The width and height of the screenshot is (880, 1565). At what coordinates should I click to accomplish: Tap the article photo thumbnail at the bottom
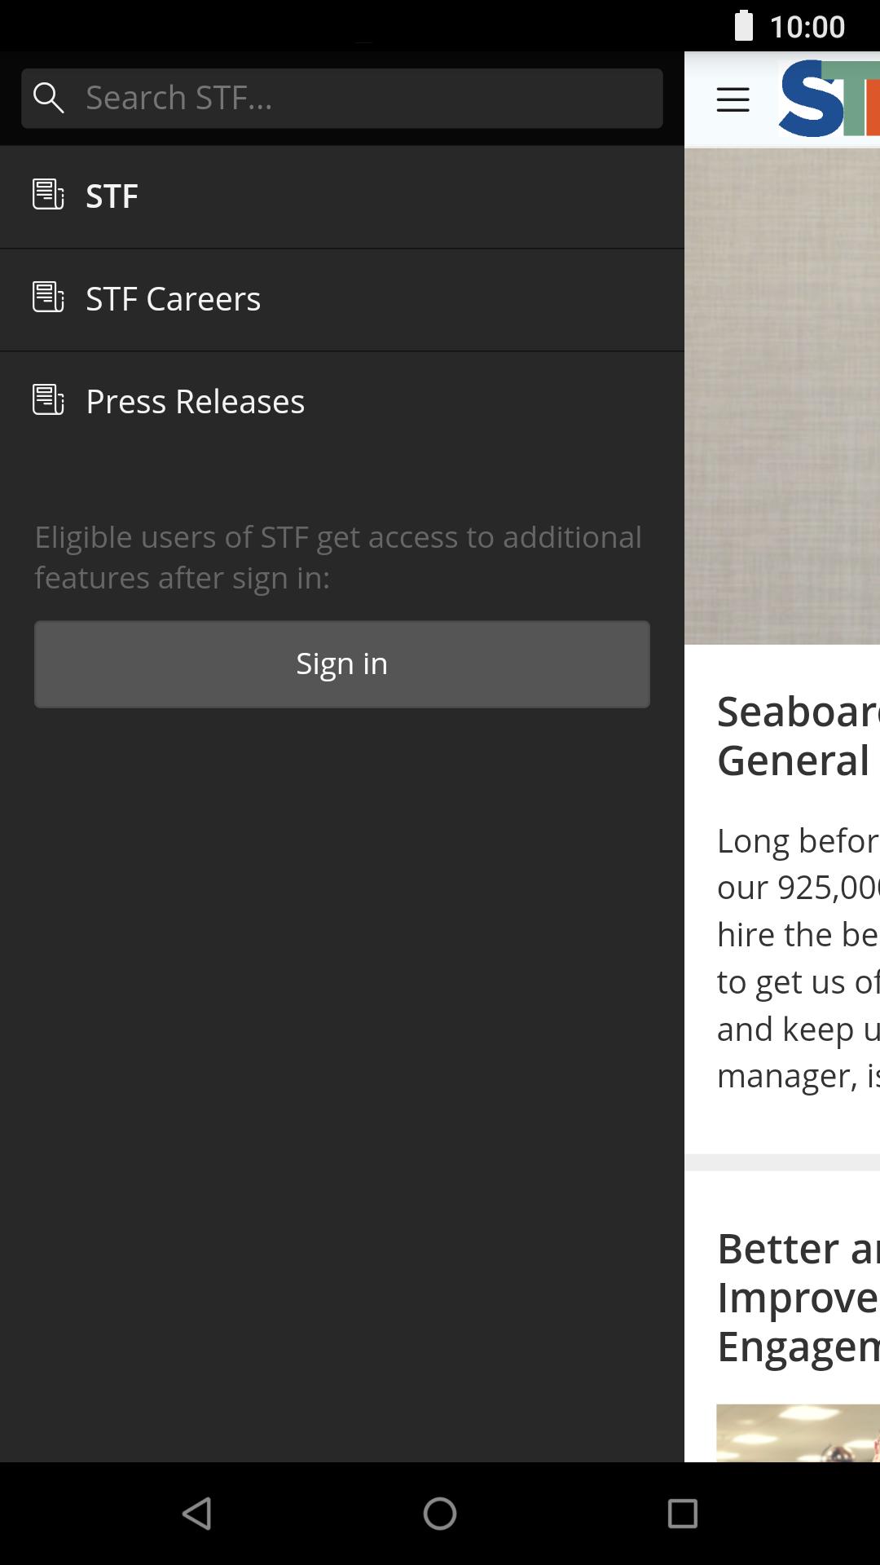click(x=799, y=1432)
